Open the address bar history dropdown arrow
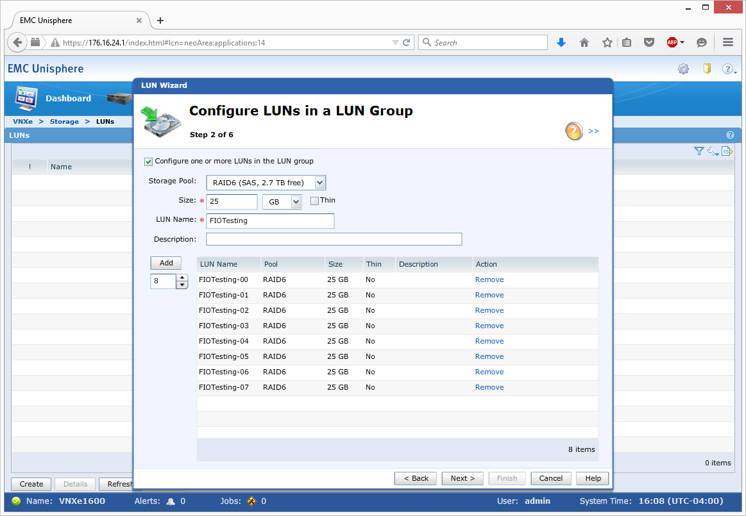The width and height of the screenshot is (746, 516). [395, 42]
